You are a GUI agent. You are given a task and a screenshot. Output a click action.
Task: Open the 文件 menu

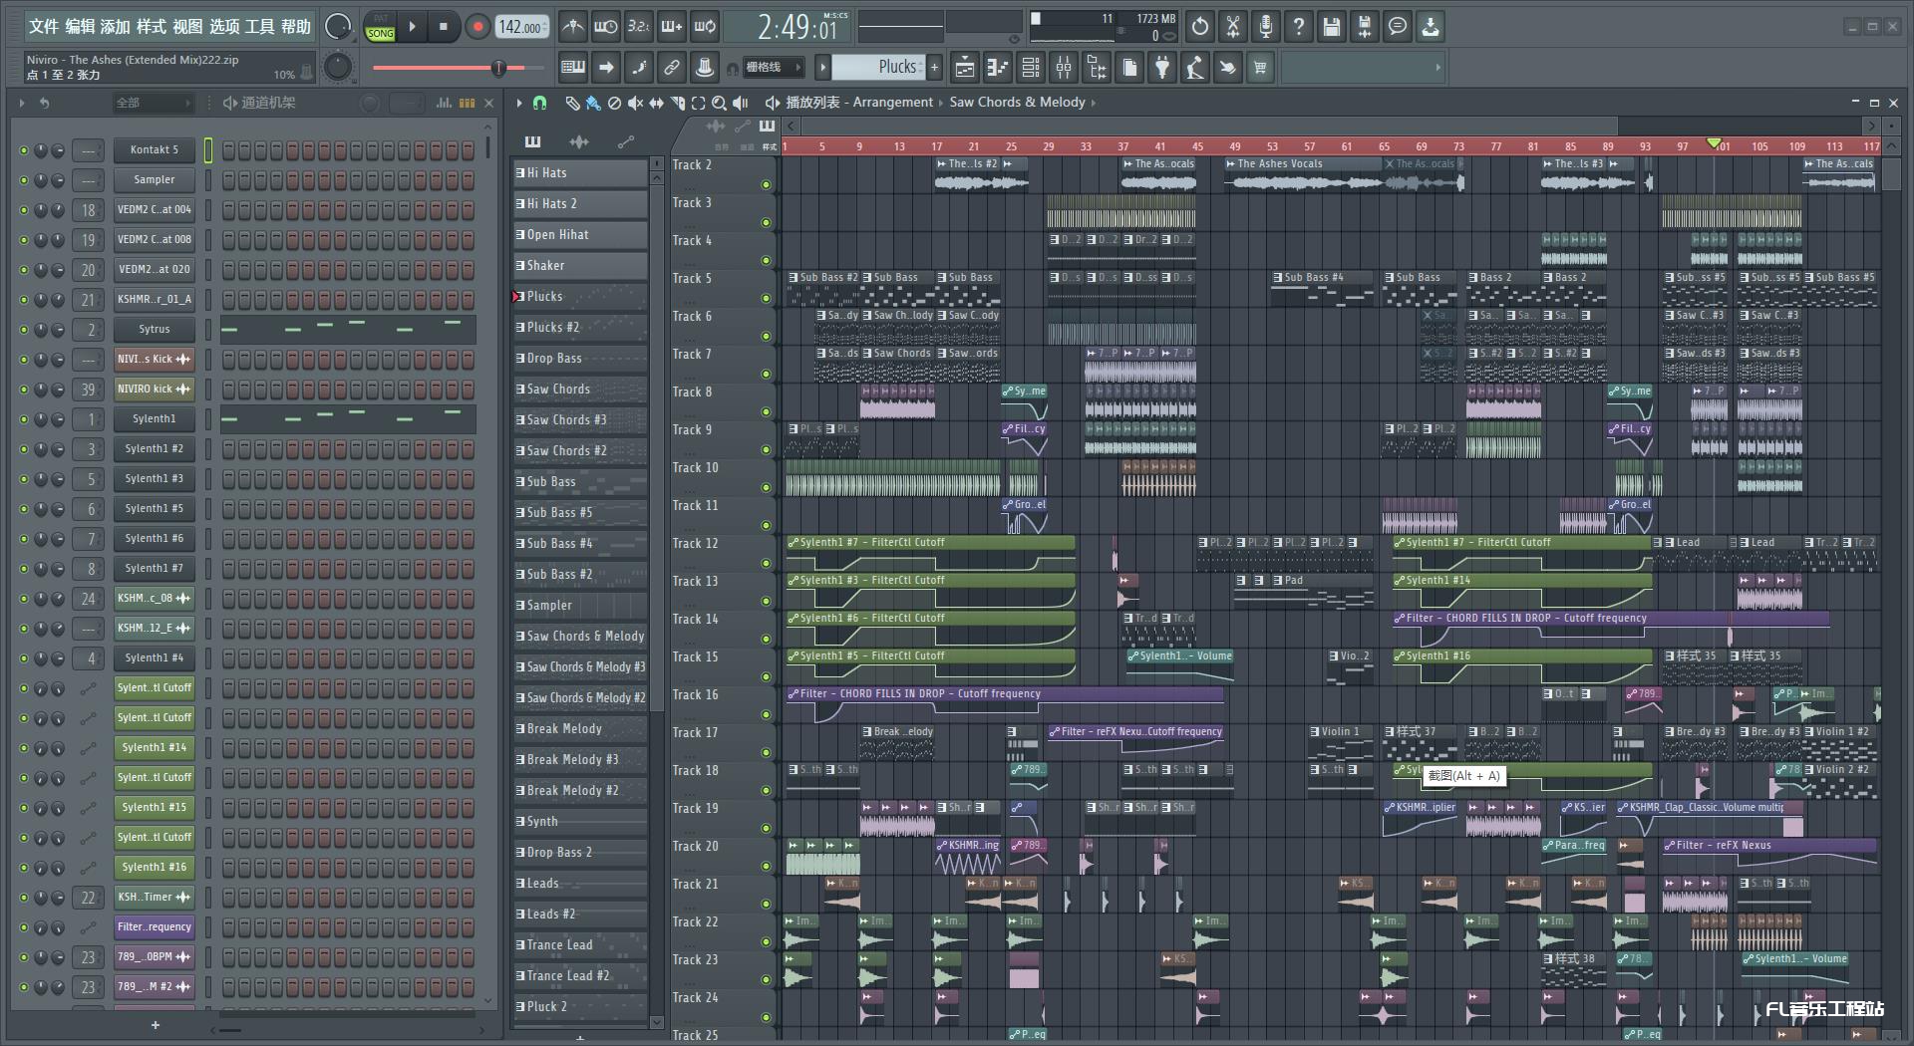tap(44, 27)
